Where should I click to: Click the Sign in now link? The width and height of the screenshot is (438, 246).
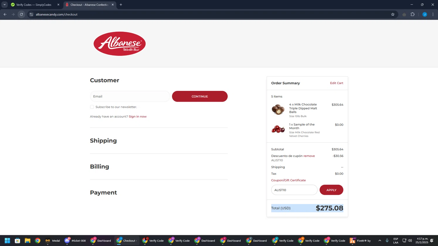click(x=138, y=116)
